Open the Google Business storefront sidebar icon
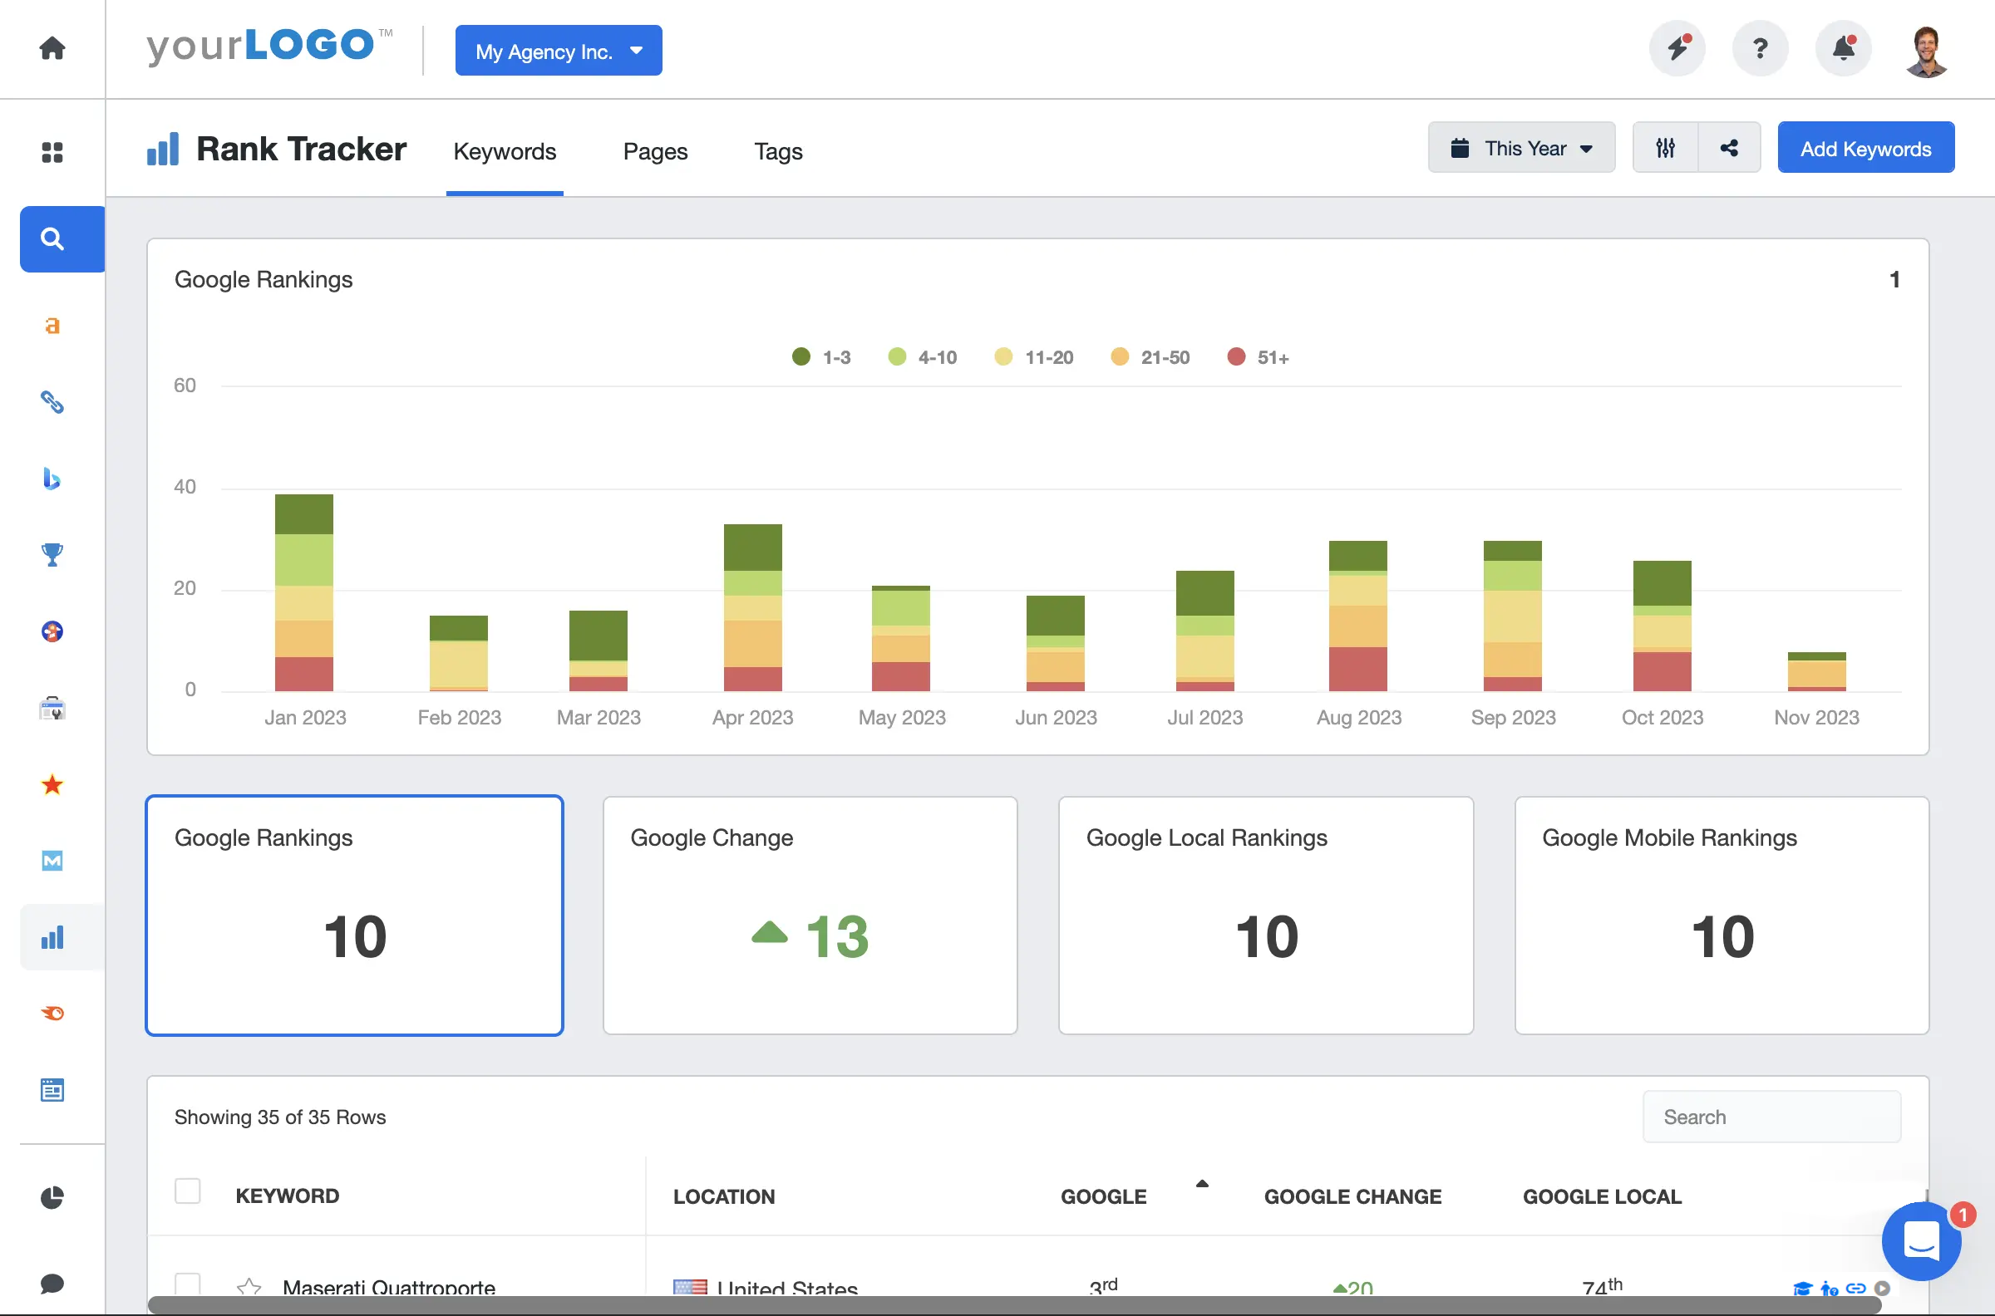Viewport: 1995px width, 1316px height. coord(52,709)
